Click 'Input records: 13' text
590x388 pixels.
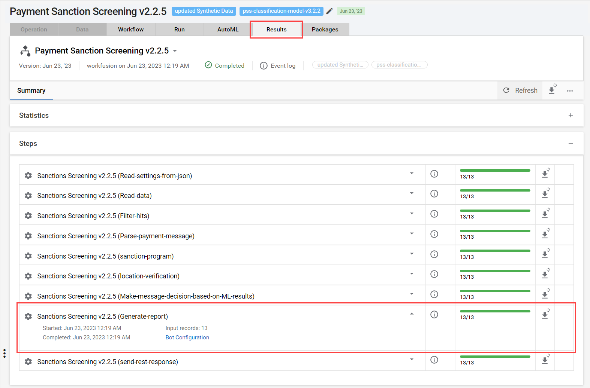click(x=187, y=328)
